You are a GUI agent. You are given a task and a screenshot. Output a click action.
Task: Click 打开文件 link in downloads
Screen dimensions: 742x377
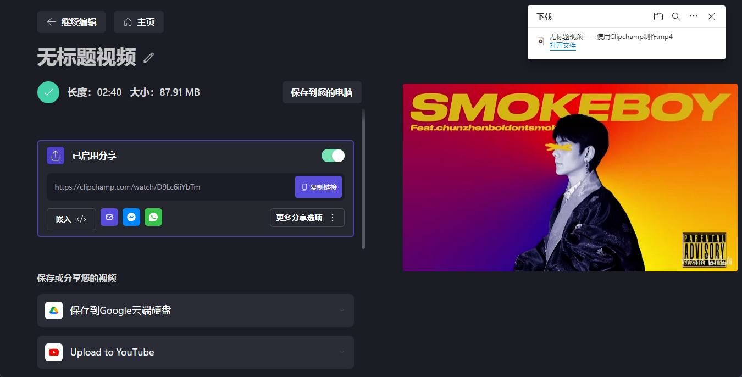coord(563,46)
